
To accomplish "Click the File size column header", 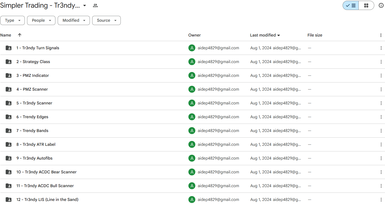I will [315, 35].
